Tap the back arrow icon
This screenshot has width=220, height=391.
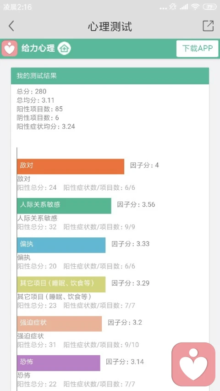[x=11, y=26]
